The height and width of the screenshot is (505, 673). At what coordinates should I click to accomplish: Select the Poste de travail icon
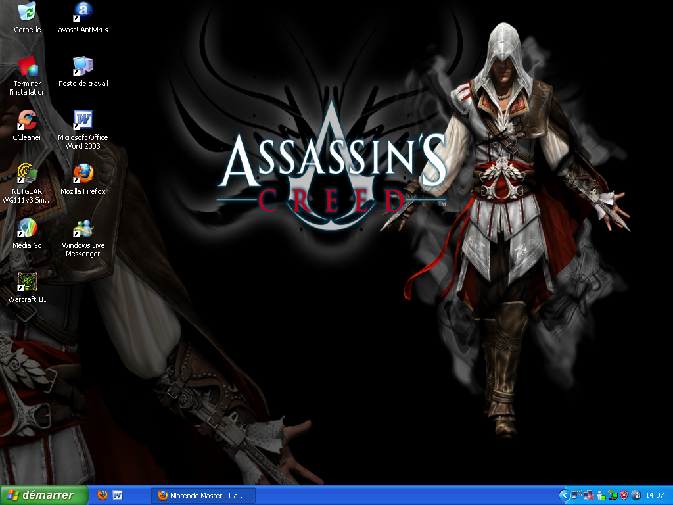pos(83,71)
